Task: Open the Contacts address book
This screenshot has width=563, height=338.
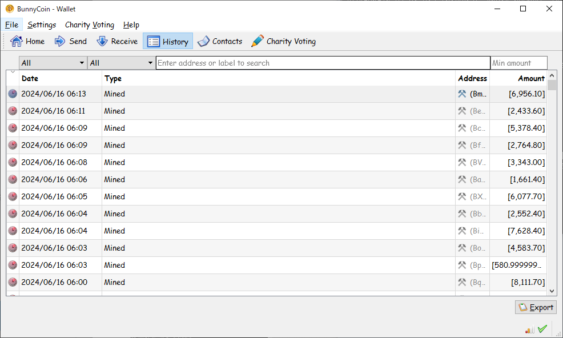Action: [220, 41]
